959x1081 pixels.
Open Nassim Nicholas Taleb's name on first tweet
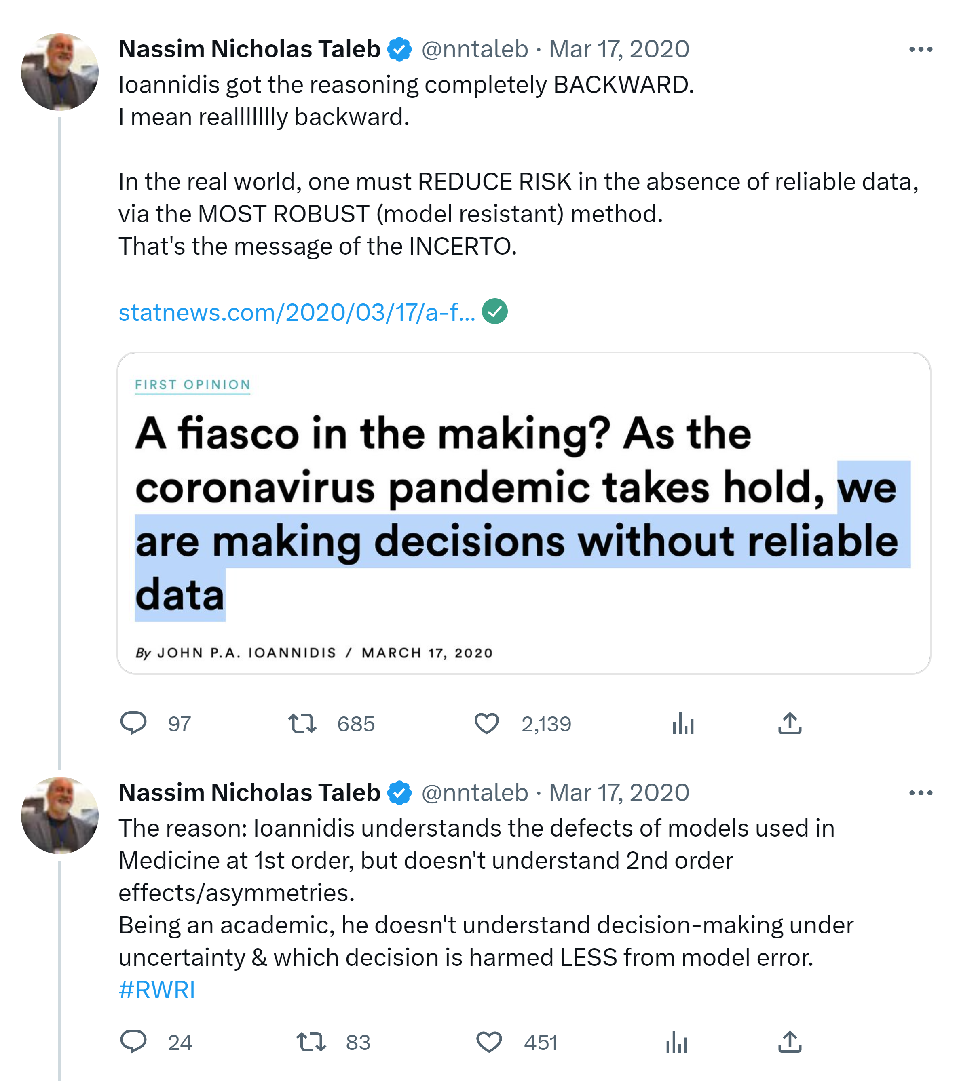pyautogui.click(x=249, y=49)
